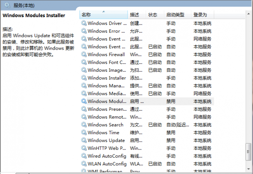Click the scrollbar down arrow
Image resolution: width=253 pixels, height=174 pixels.
tap(248, 169)
